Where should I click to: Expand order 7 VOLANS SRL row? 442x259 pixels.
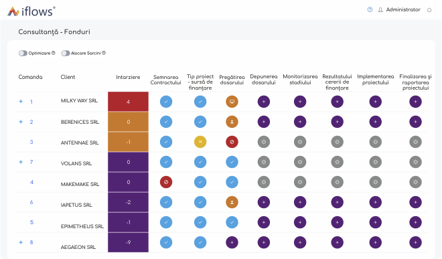[21, 162]
